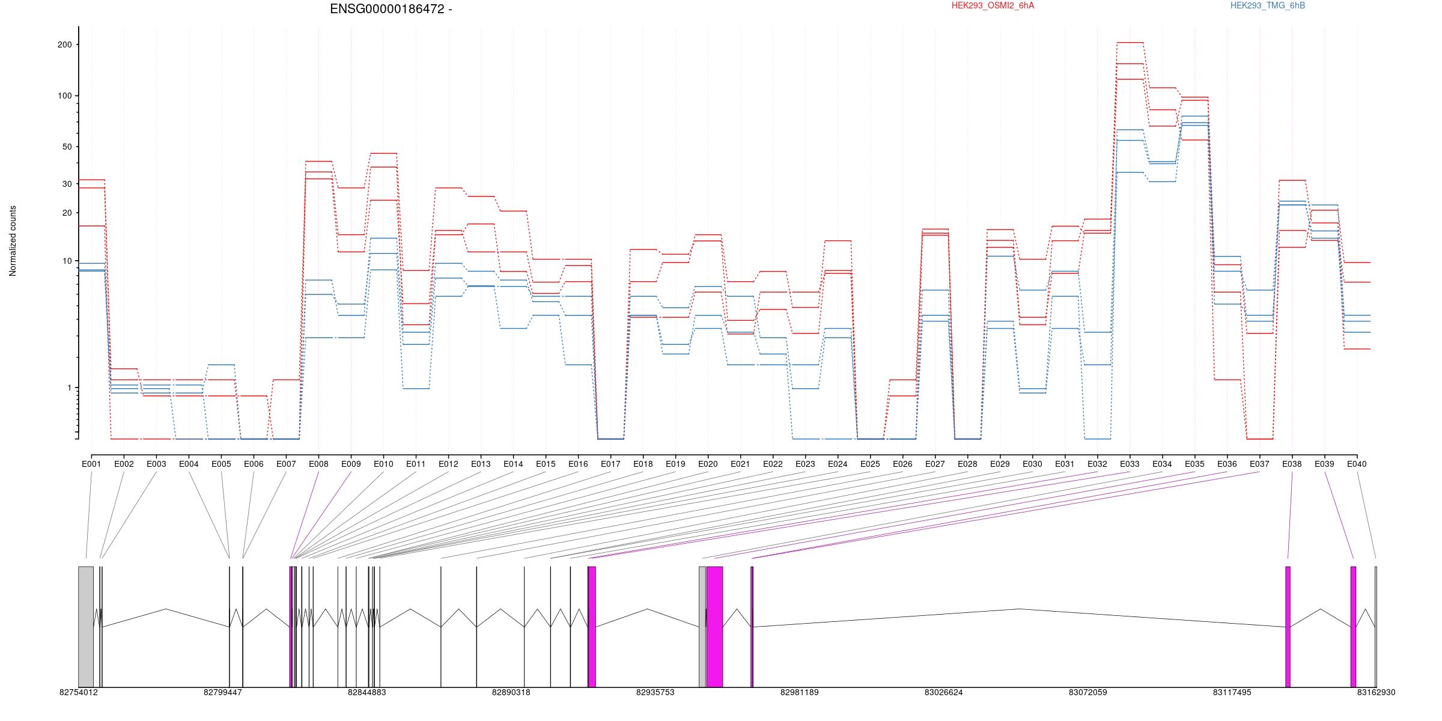
Task: Click exon label E003
Action: click(x=156, y=464)
